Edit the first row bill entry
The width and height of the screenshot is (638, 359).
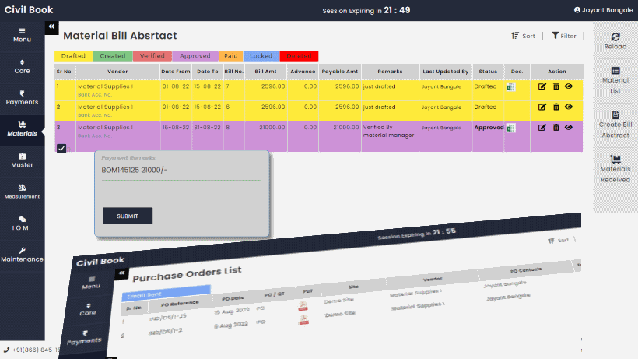(542, 86)
